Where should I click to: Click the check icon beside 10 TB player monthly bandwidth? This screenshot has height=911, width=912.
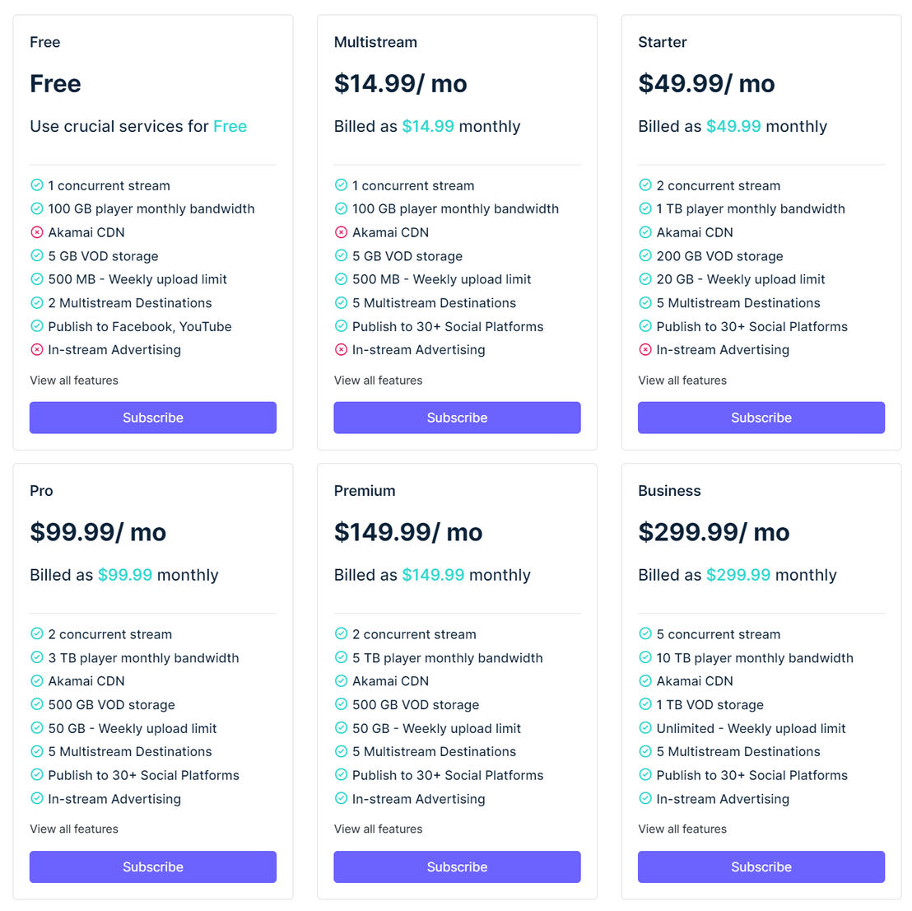(645, 658)
